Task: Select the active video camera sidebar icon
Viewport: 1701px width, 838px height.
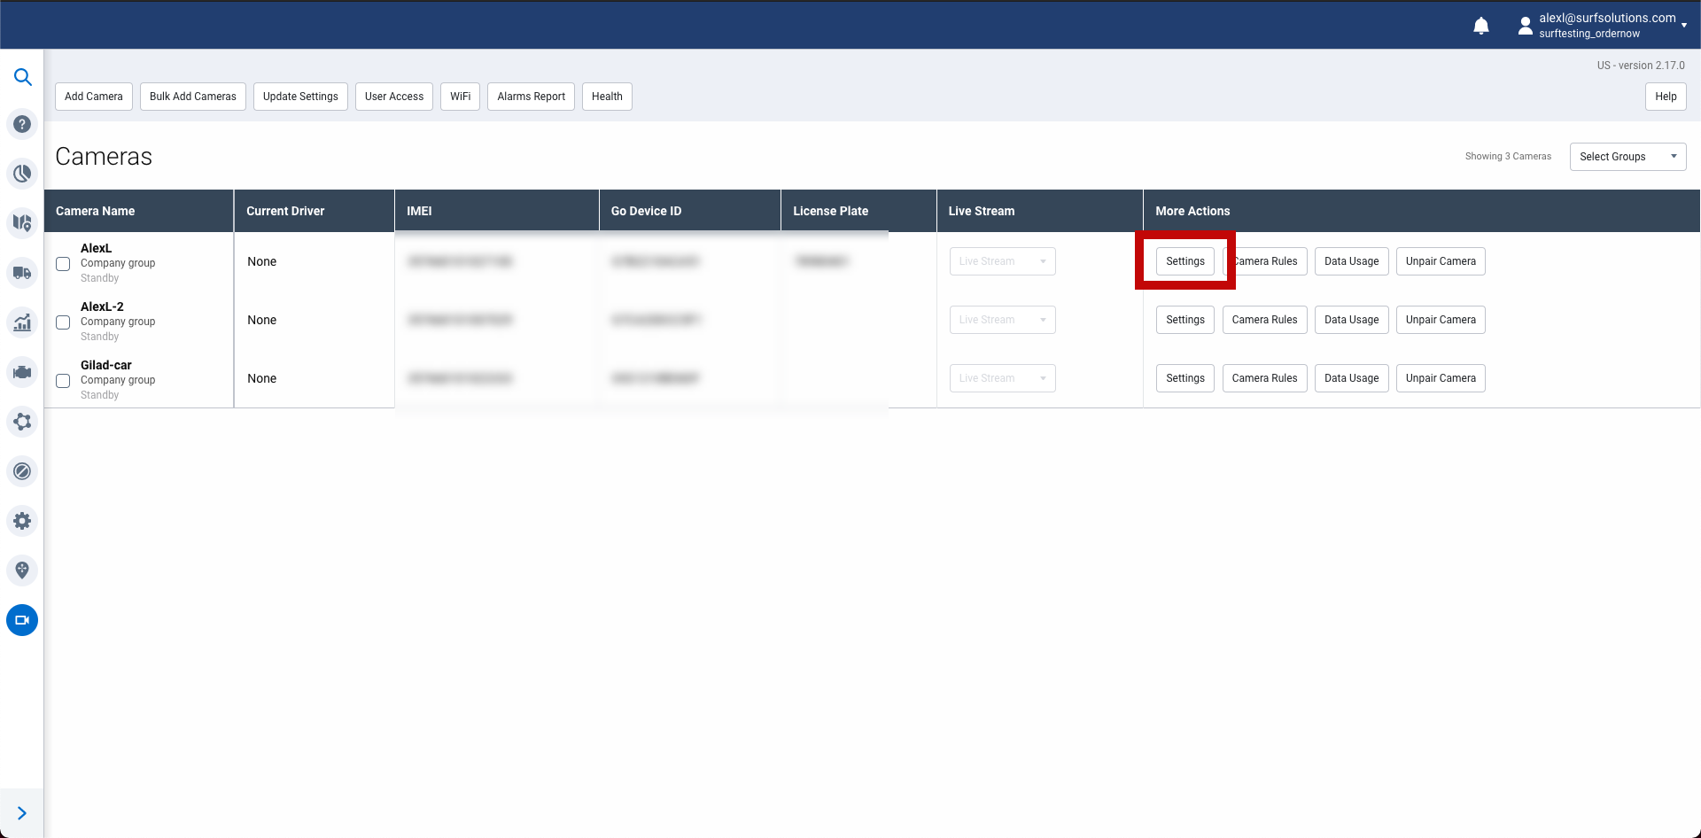Action: pos(22,620)
